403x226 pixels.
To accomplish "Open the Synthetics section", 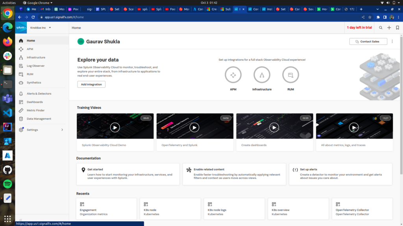I will [x=22, y=82].
